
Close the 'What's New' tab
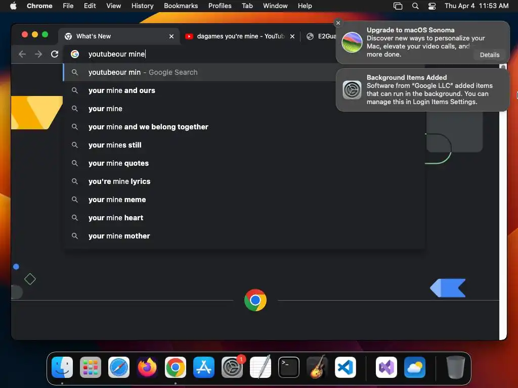coord(171,36)
